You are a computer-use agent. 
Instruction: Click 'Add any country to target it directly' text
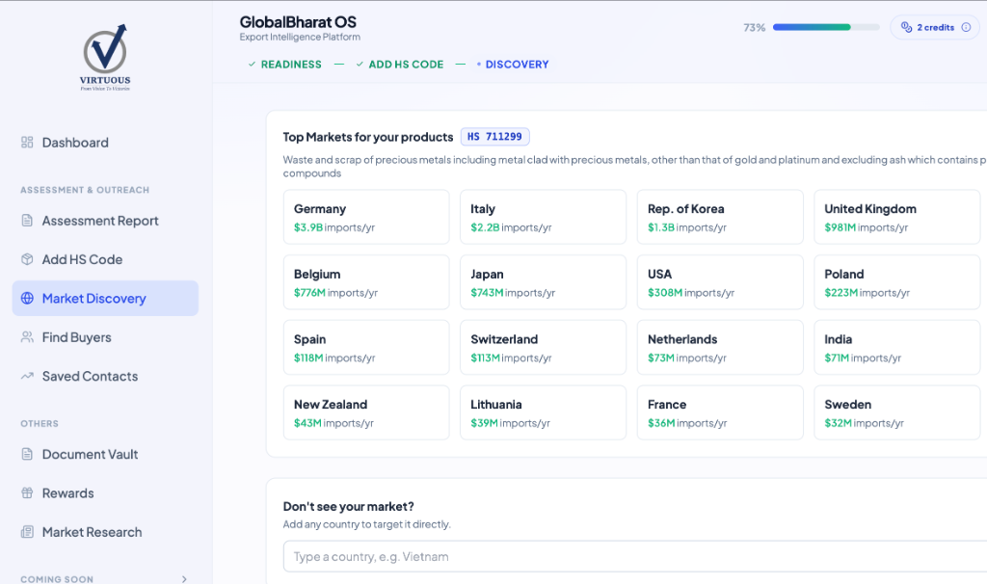pyautogui.click(x=367, y=524)
